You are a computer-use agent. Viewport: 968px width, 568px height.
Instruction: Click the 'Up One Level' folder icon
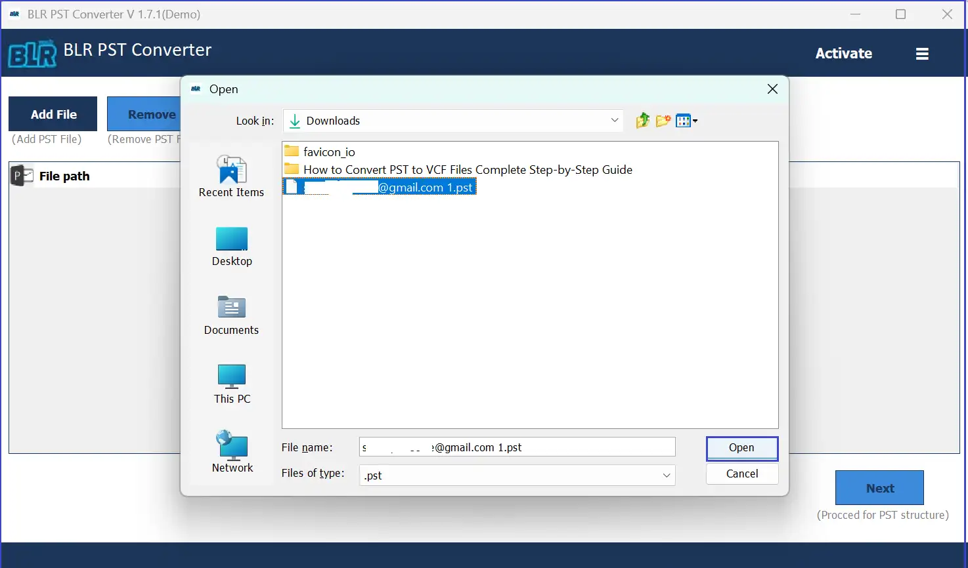[x=642, y=120]
